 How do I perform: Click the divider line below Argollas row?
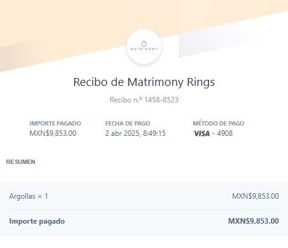144,209
